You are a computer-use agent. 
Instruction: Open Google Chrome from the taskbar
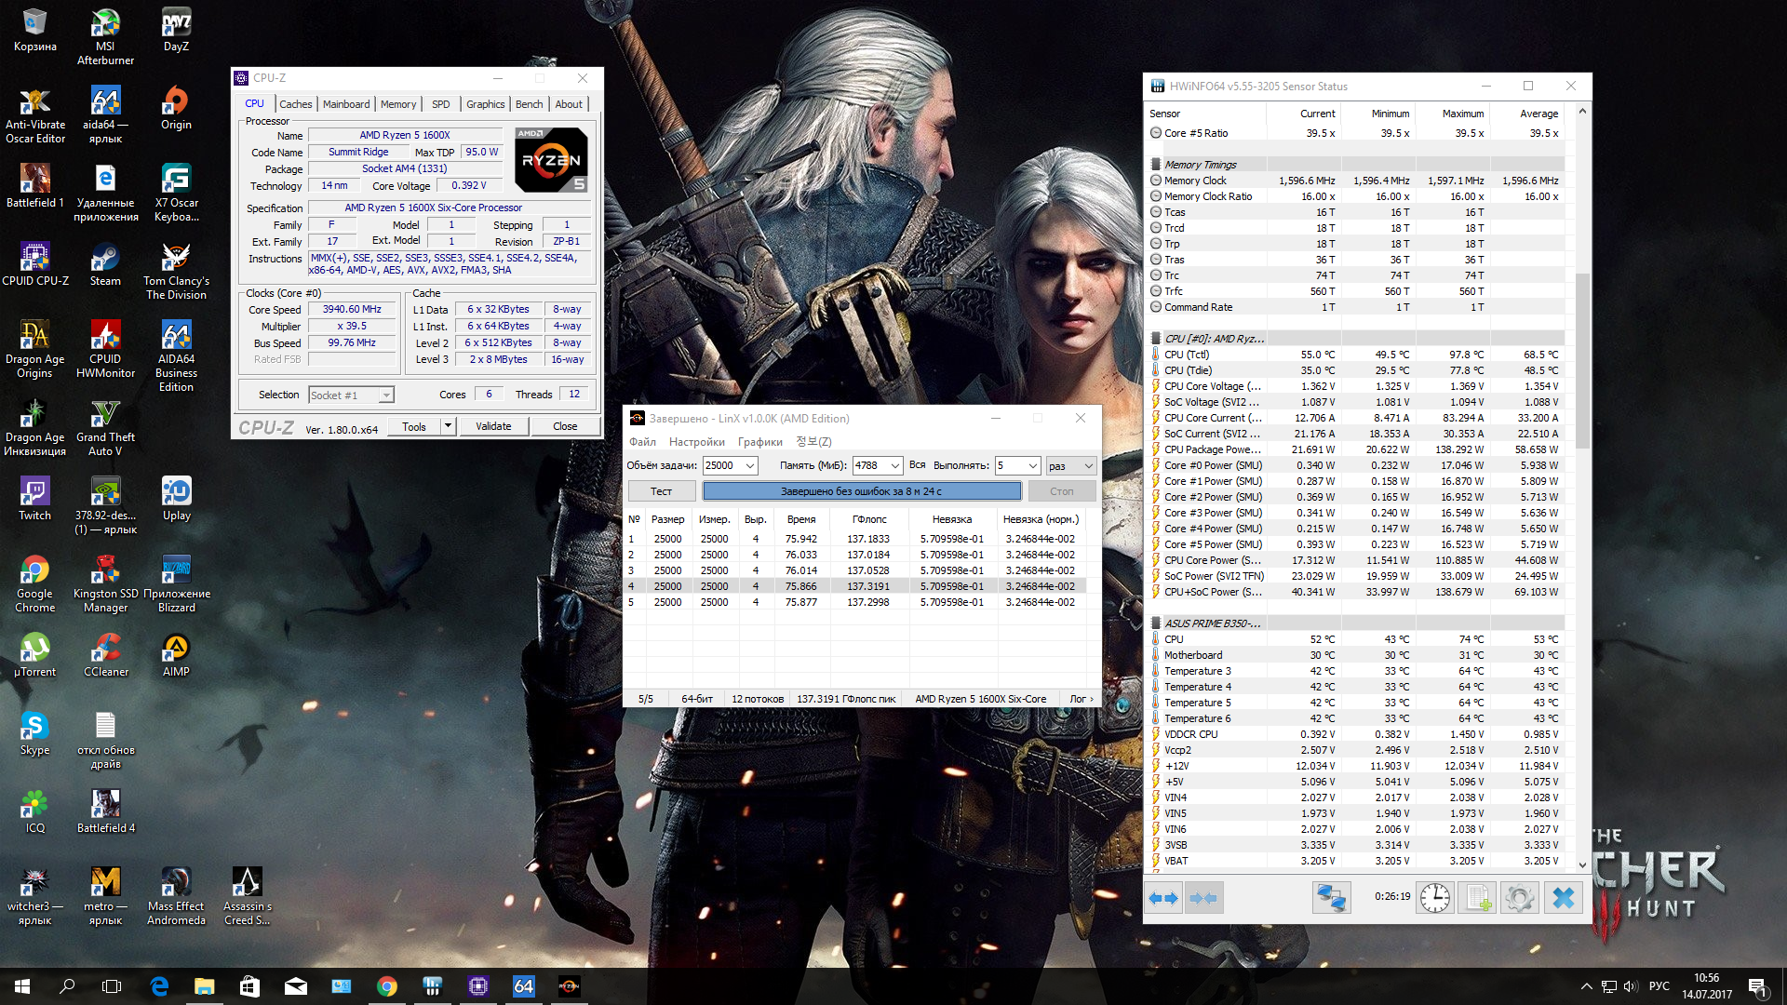(387, 985)
